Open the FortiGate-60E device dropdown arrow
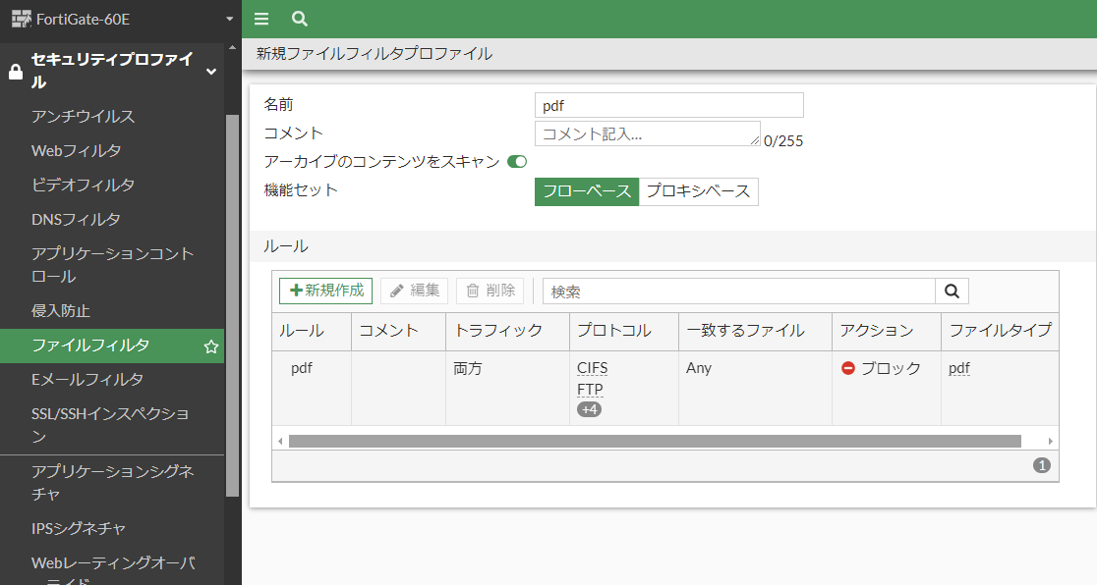Viewport: 1097px width, 585px height. (x=229, y=19)
